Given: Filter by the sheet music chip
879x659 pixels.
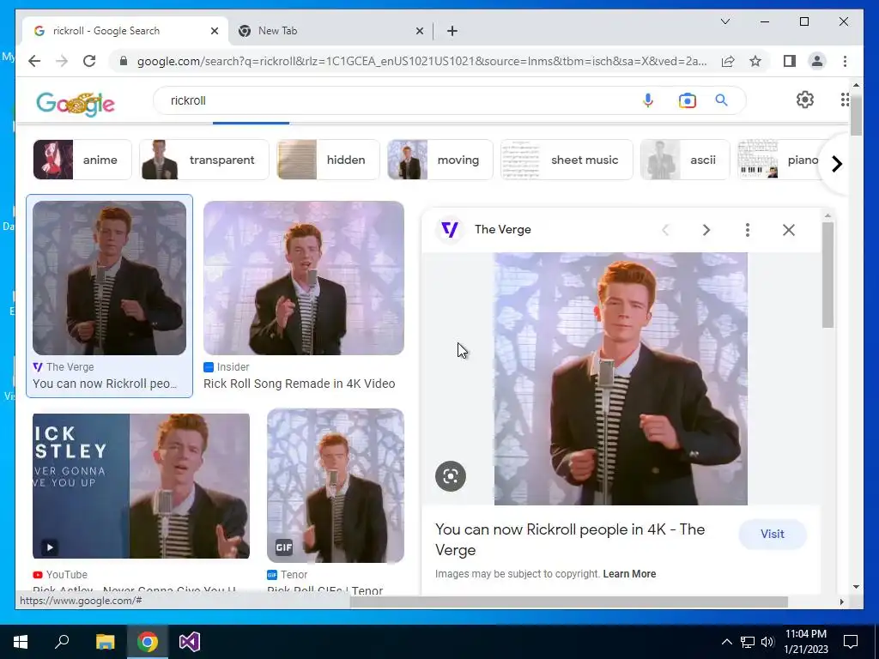Looking at the screenshot, I should point(567,160).
